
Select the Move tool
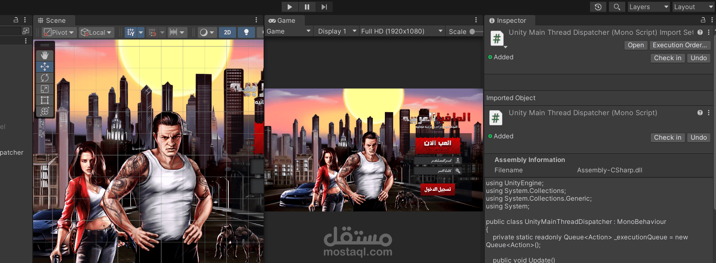(x=45, y=67)
